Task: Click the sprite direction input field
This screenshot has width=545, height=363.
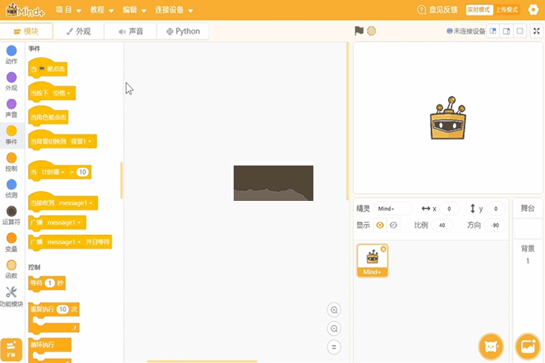Action: pyautogui.click(x=495, y=225)
